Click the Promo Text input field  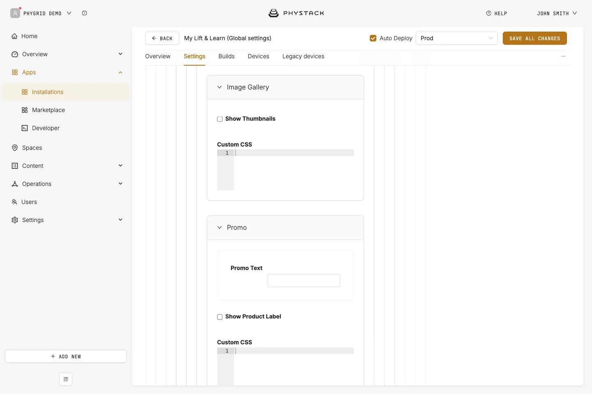[x=304, y=281]
